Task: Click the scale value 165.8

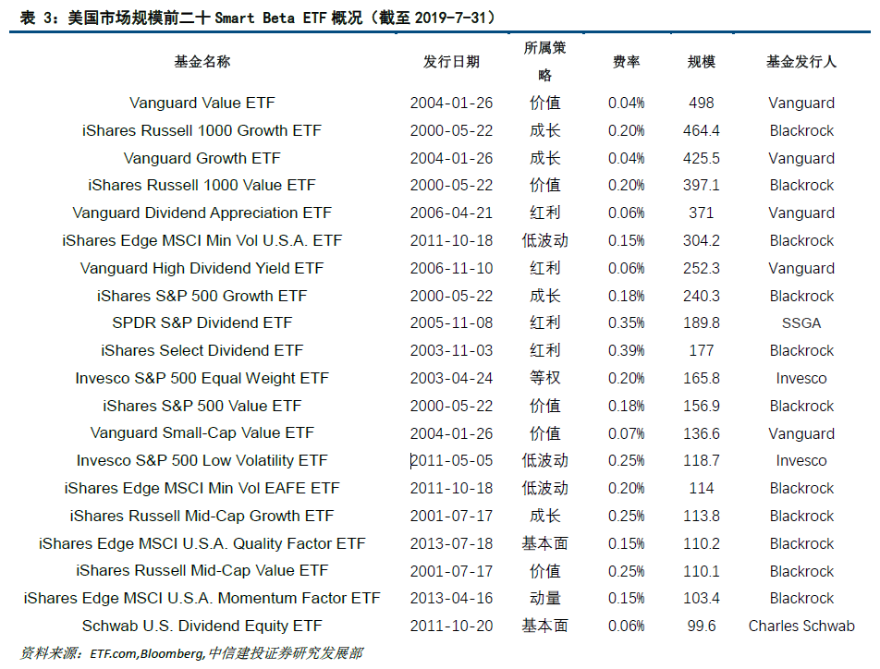Action: [701, 378]
